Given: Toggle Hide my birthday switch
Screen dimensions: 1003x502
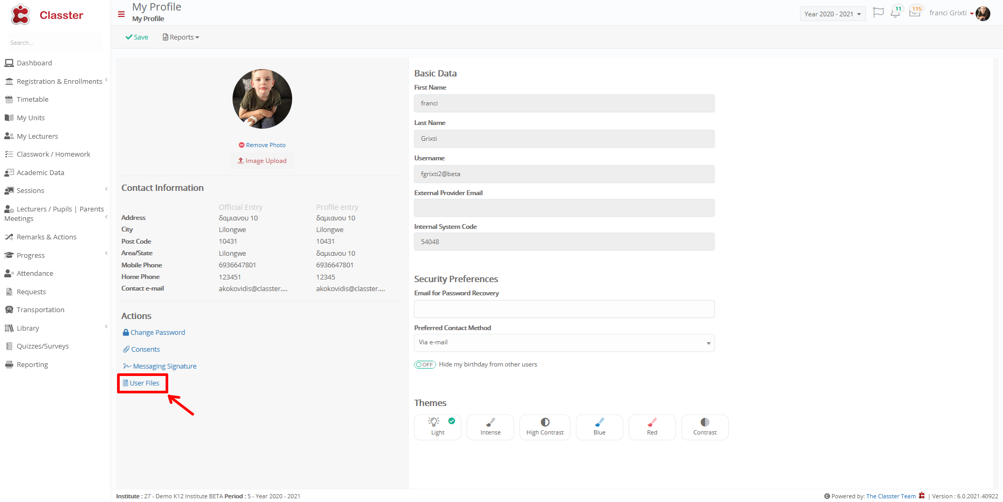Looking at the screenshot, I should coord(425,364).
